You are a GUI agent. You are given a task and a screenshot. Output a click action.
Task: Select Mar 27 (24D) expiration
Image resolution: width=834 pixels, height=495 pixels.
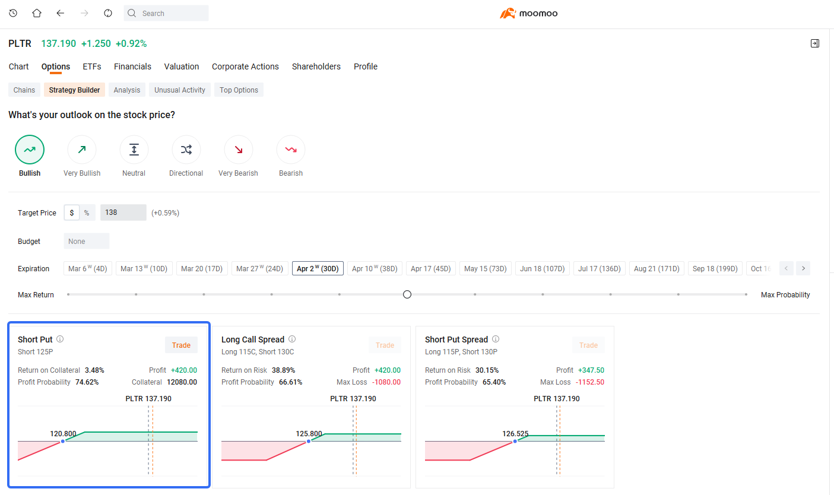tap(260, 268)
